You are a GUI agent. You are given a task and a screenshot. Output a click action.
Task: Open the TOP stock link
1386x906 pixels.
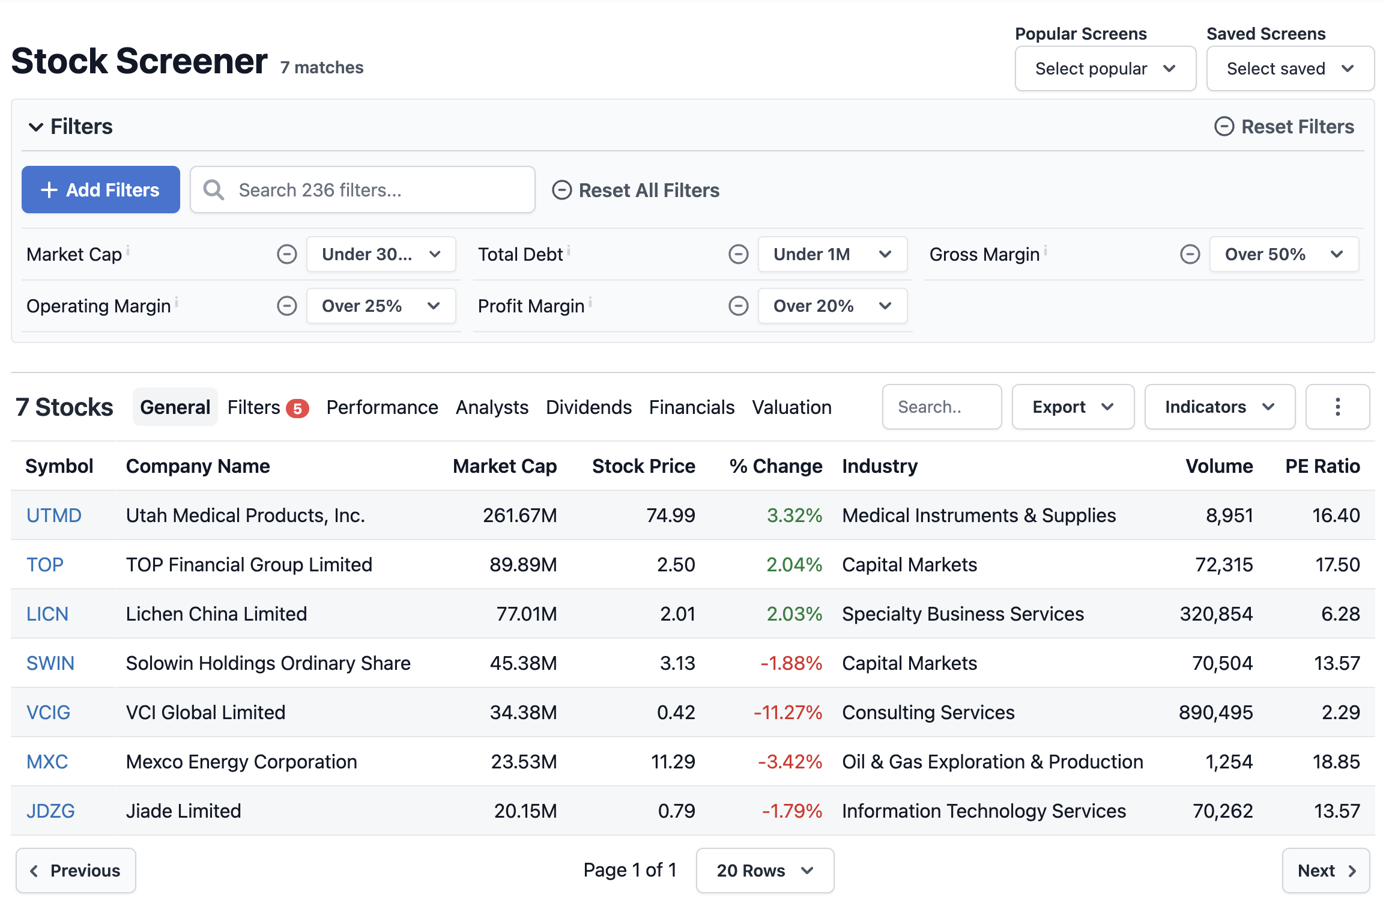(44, 565)
